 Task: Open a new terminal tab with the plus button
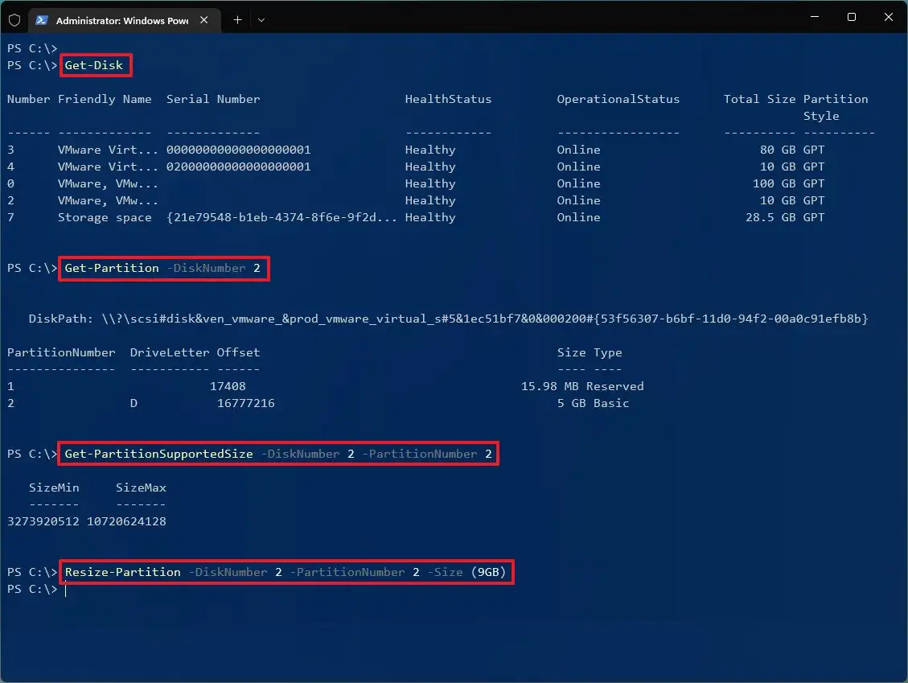coord(236,19)
